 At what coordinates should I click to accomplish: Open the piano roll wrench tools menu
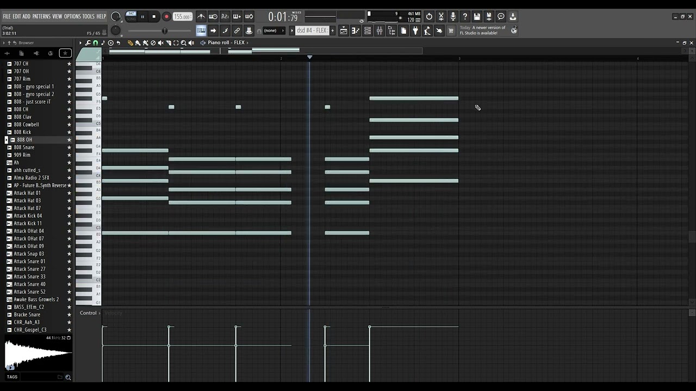[x=88, y=43]
